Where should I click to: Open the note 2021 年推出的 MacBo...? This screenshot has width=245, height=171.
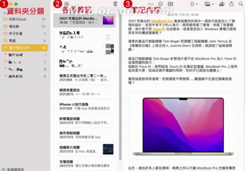(x=85, y=20)
